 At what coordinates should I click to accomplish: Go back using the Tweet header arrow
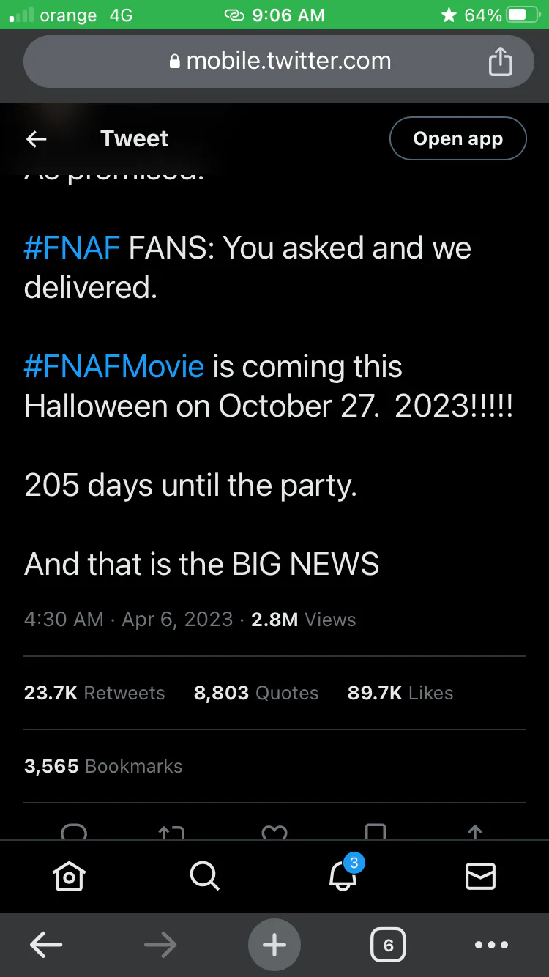click(x=36, y=138)
